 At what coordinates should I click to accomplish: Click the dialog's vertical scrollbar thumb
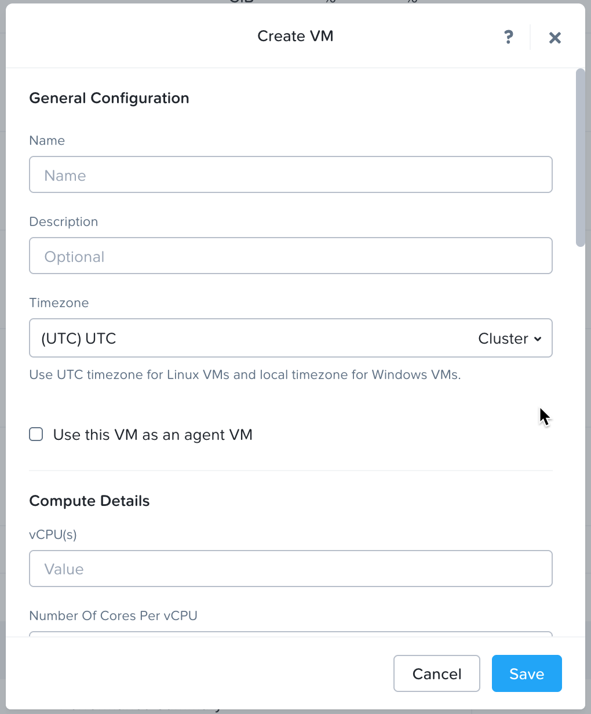[x=580, y=158]
